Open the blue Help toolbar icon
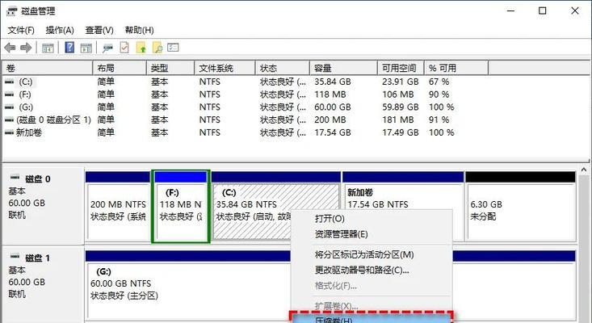 [69, 48]
